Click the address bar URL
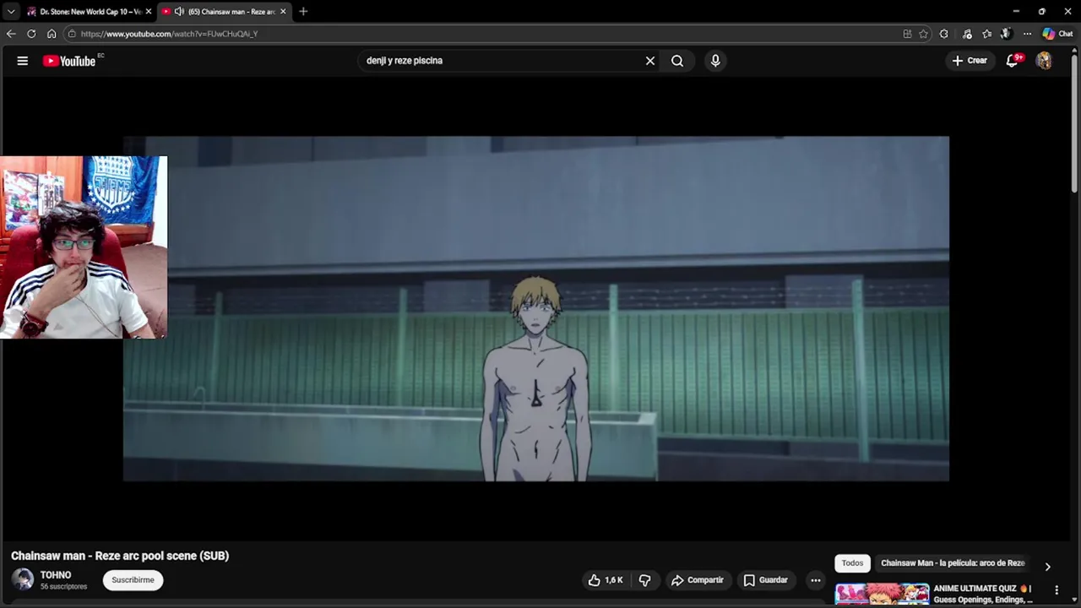 [169, 34]
